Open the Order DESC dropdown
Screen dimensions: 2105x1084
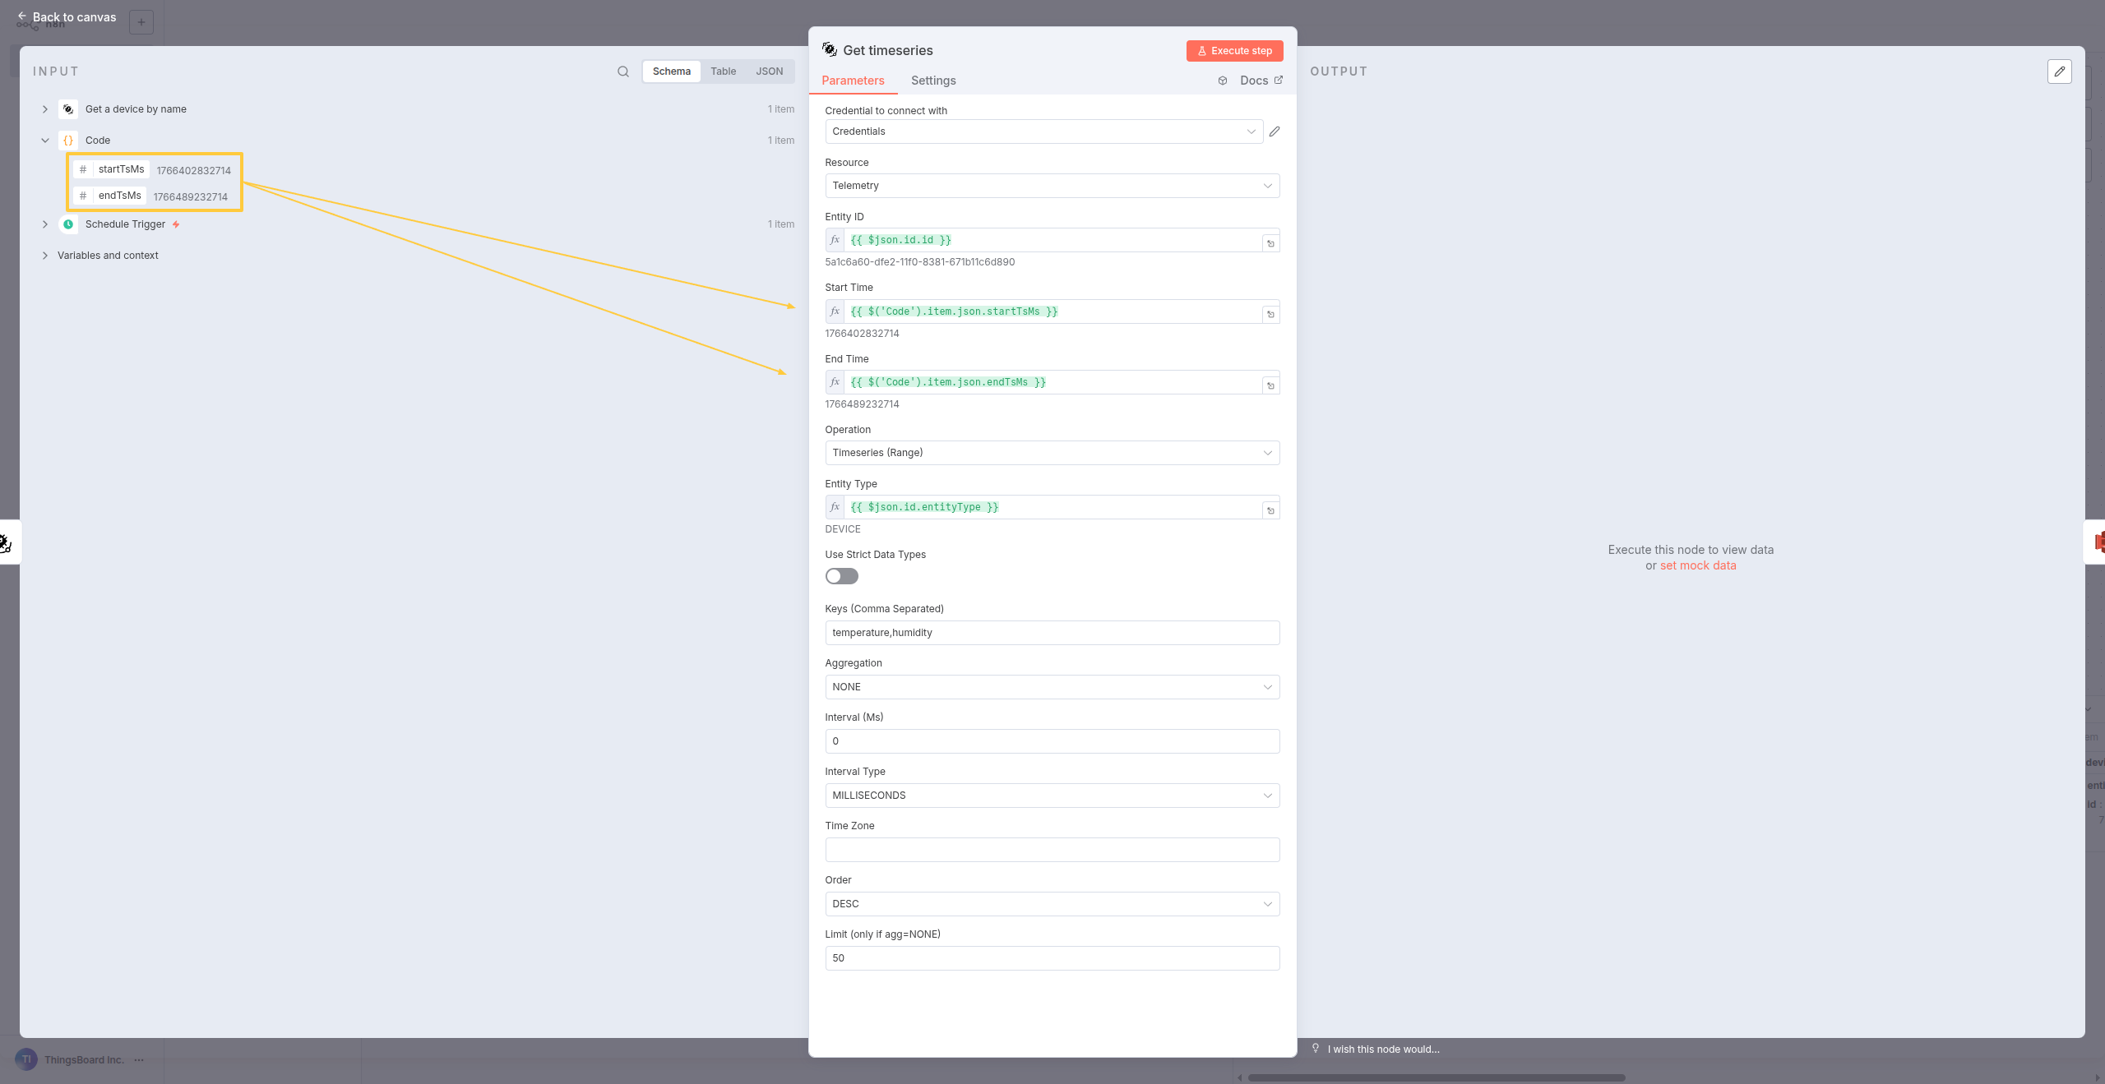[1052, 904]
